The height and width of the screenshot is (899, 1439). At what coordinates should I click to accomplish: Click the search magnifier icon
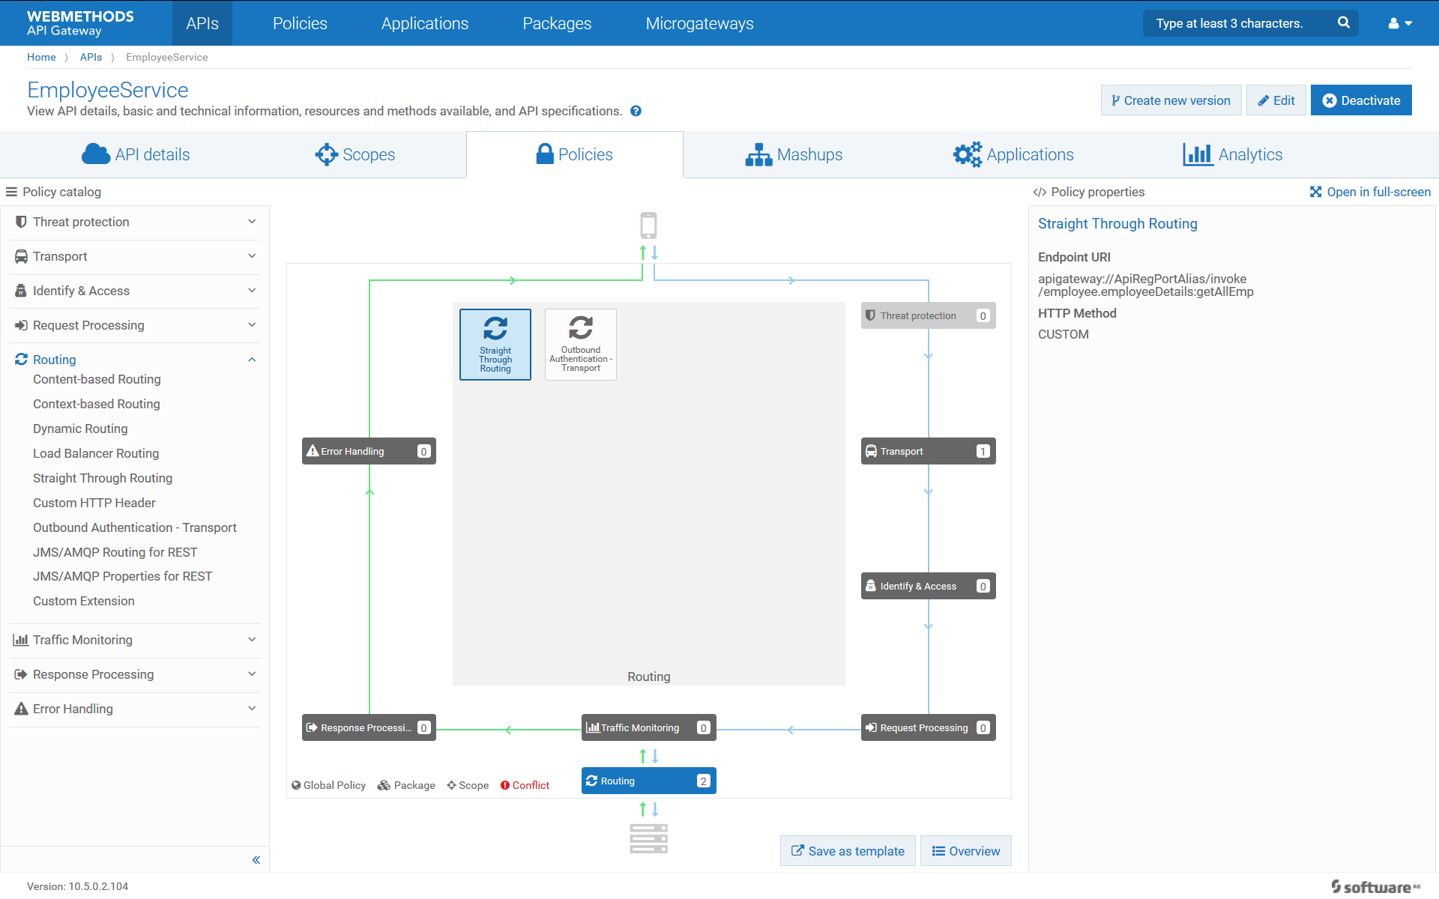[x=1344, y=22]
